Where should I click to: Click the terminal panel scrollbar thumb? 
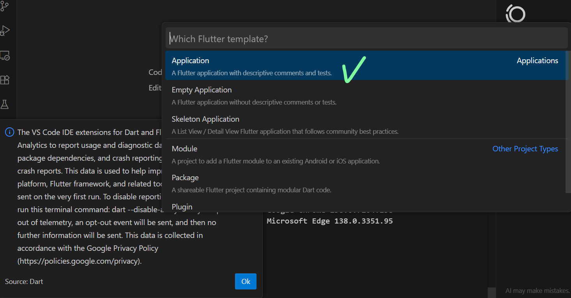point(491,293)
